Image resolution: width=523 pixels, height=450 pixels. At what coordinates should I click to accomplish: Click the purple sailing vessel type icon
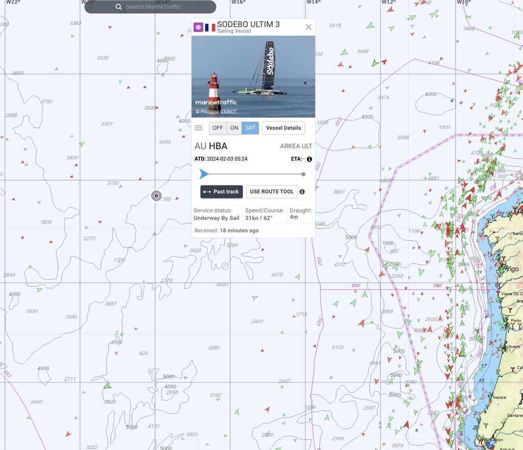pos(199,28)
